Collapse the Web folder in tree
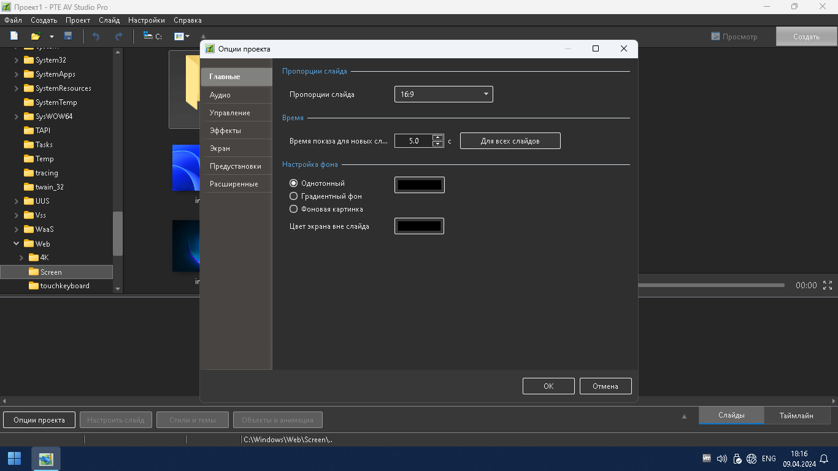This screenshot has height=471, width=838. [17, 243]
